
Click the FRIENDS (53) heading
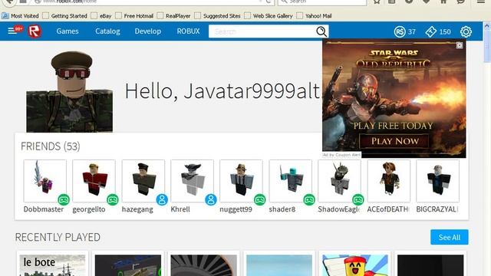(x=51, y=146)
